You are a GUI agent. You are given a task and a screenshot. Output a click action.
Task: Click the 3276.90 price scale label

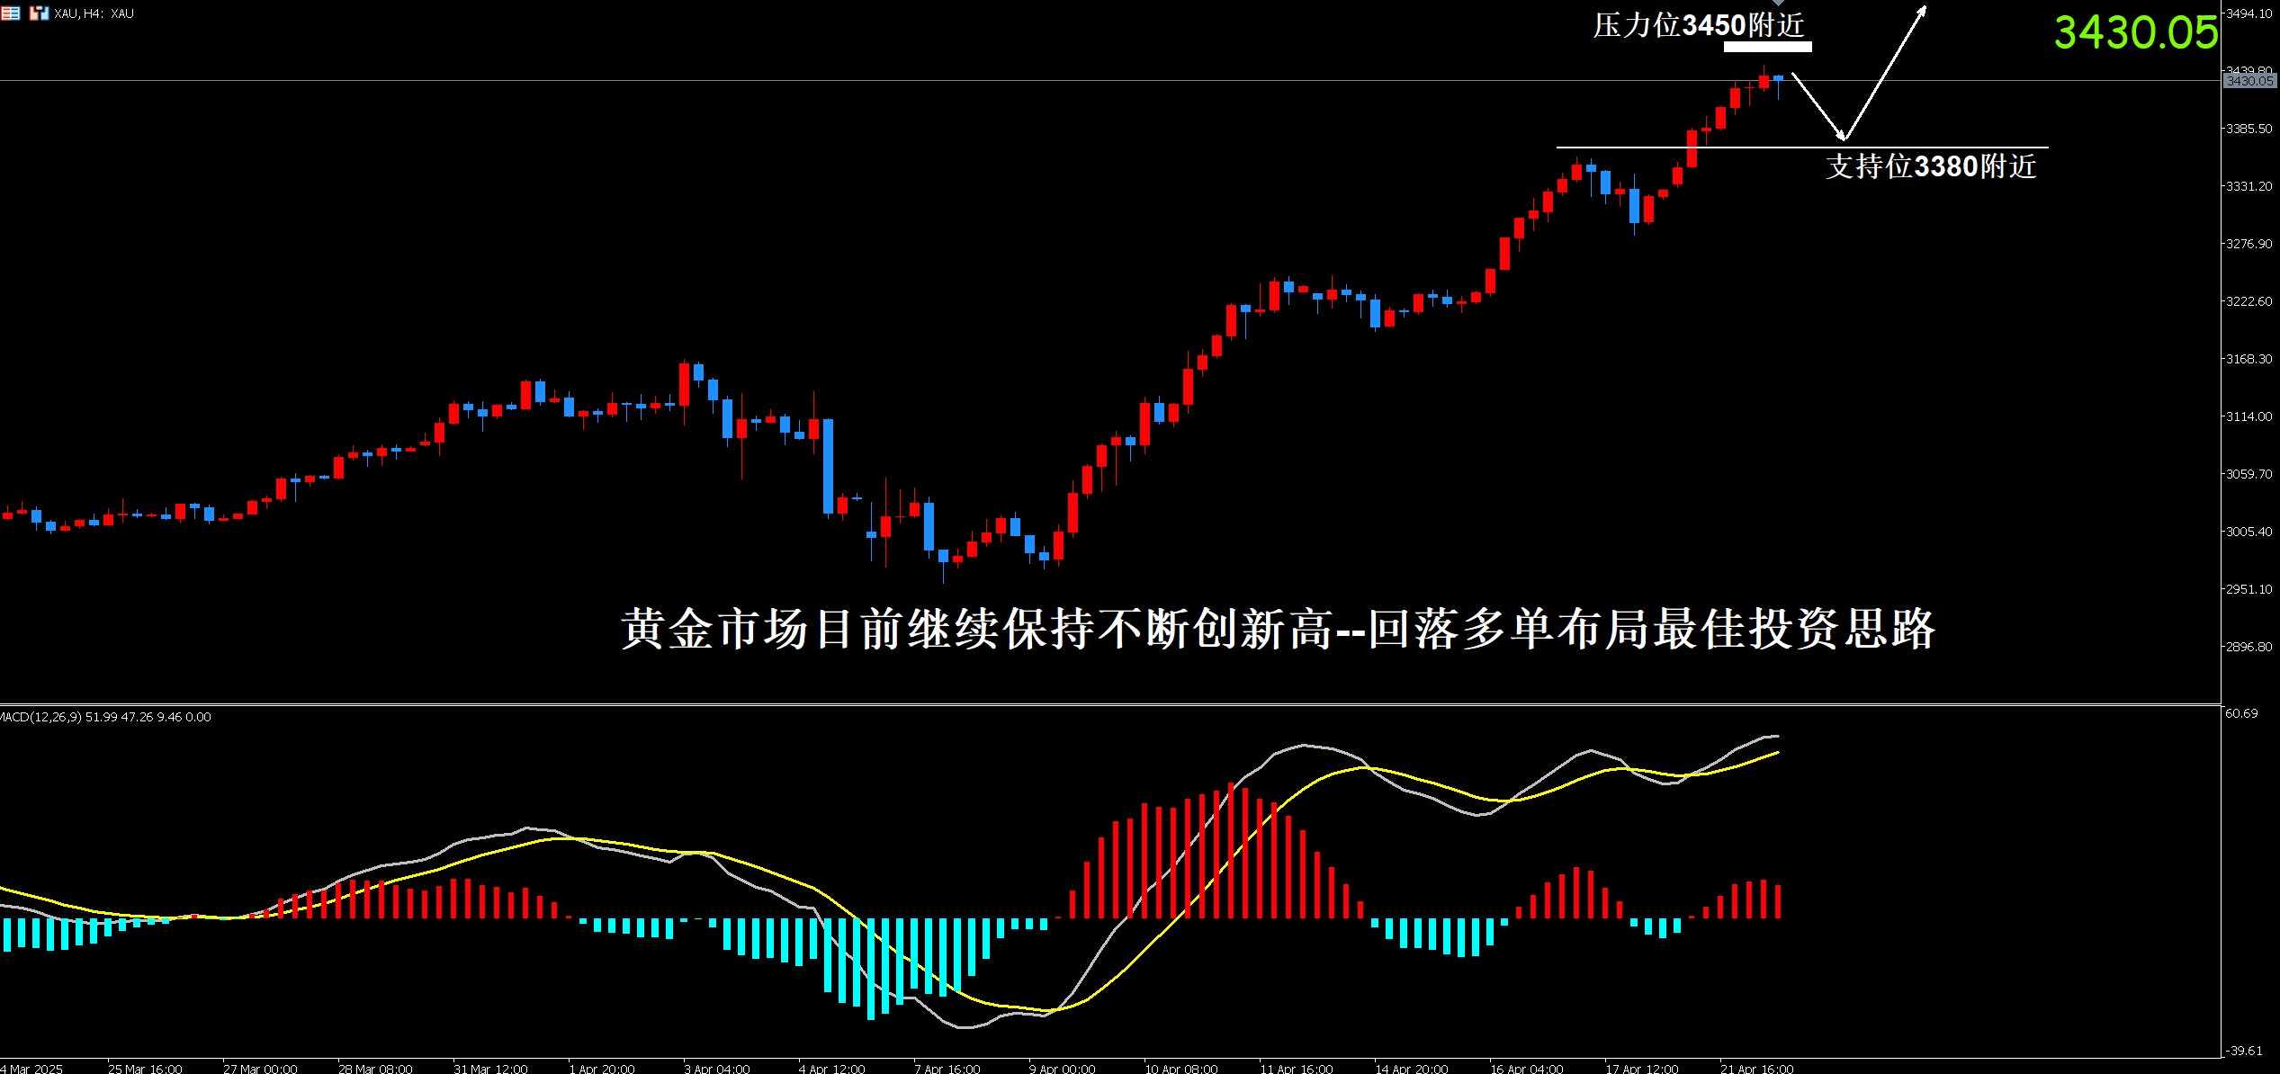2249,244
